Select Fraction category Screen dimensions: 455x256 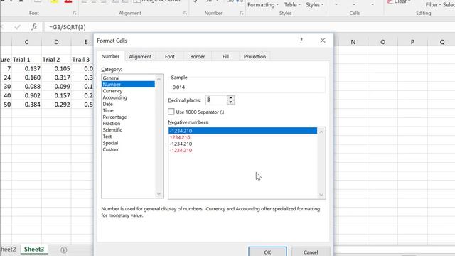(128, 123)
